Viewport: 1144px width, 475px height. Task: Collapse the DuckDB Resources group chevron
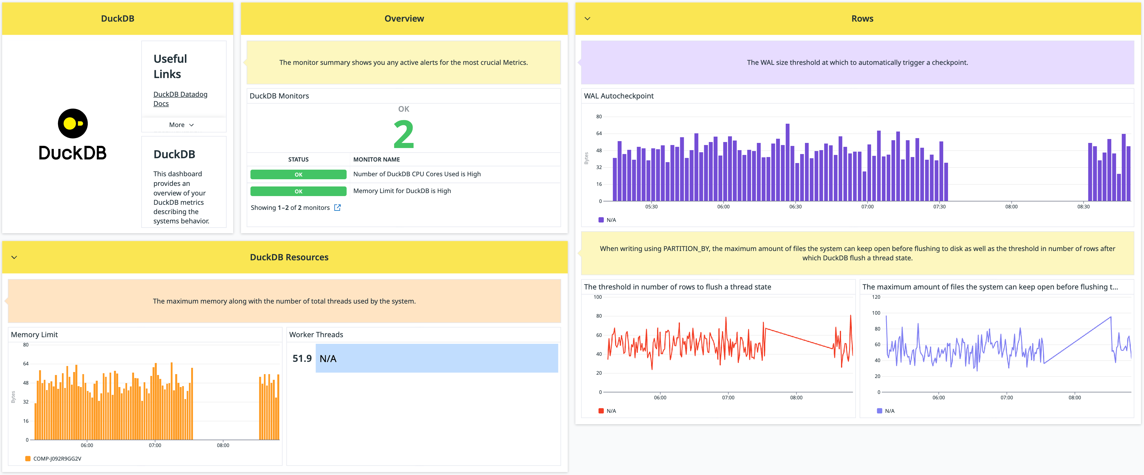pyautogui.click(x=14, y=257)
